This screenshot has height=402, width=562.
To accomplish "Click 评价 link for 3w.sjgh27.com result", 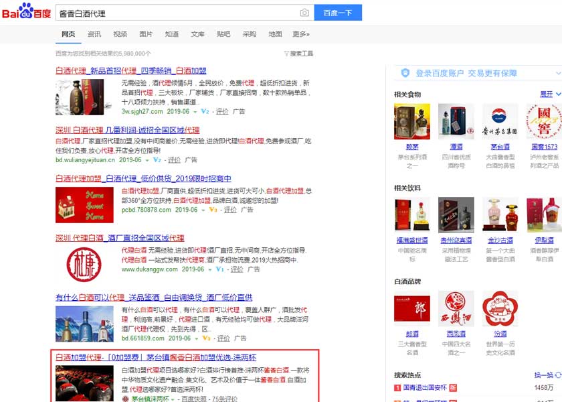I will (x=222, y=112).
